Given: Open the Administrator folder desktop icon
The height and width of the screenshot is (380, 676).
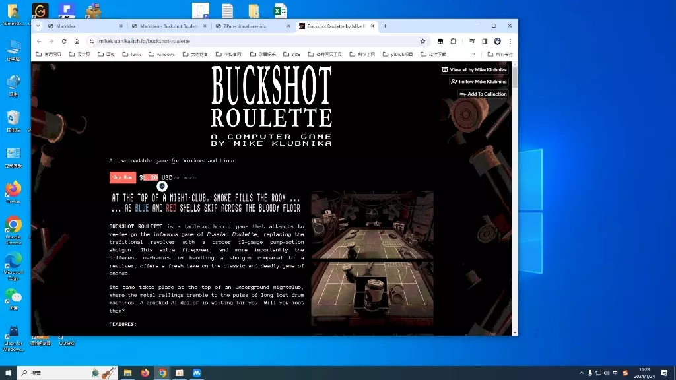Looking at the screenshot, I should click(x=13, y=15).
